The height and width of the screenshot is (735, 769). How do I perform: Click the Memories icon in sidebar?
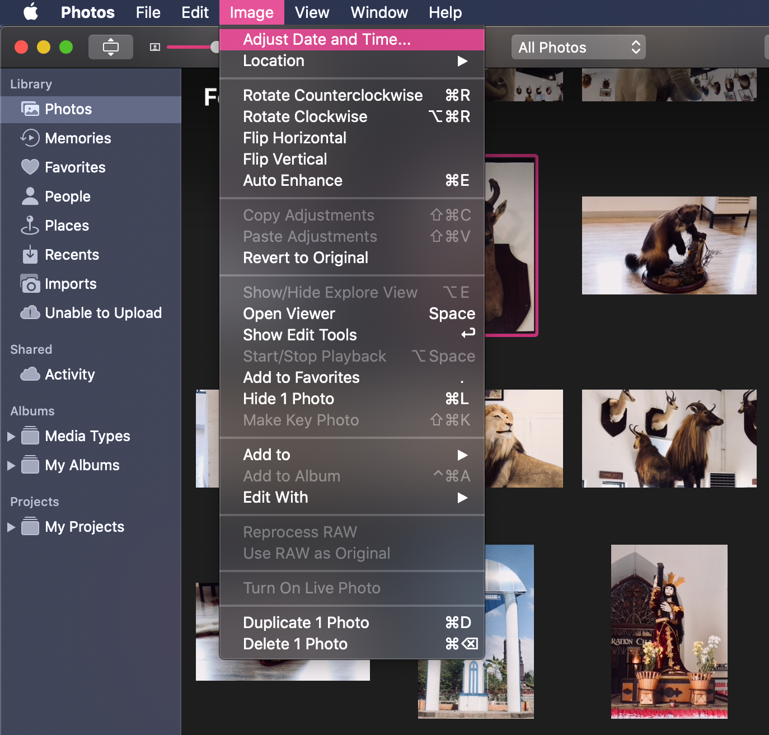click(30, 138)
